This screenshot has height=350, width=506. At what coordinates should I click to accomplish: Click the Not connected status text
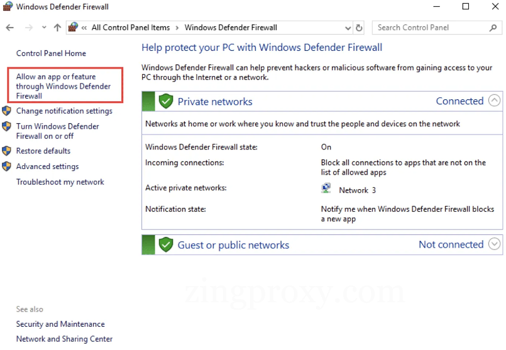point(451,244)
